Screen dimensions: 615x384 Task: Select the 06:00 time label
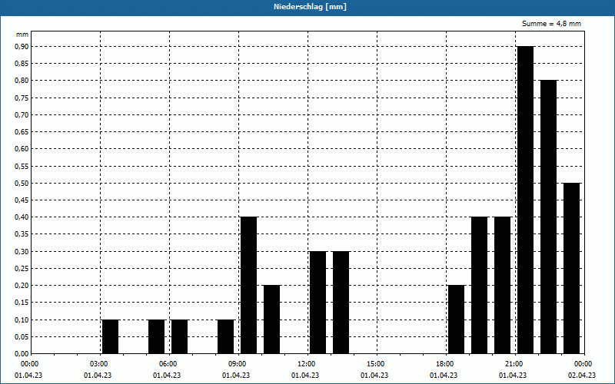169,364
